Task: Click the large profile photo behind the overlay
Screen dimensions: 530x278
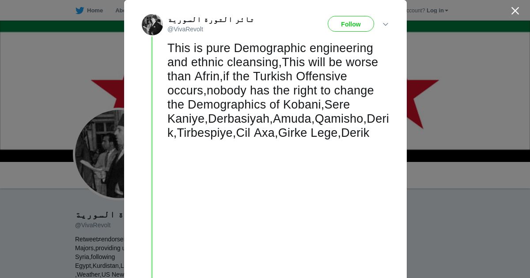Action: (100, 154)
